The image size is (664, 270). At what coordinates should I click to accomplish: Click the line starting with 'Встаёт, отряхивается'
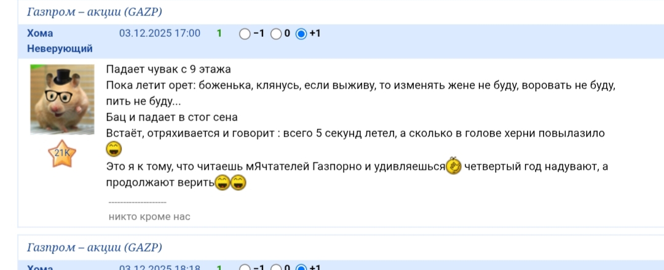pyautogui.click(x=355, y=133)
